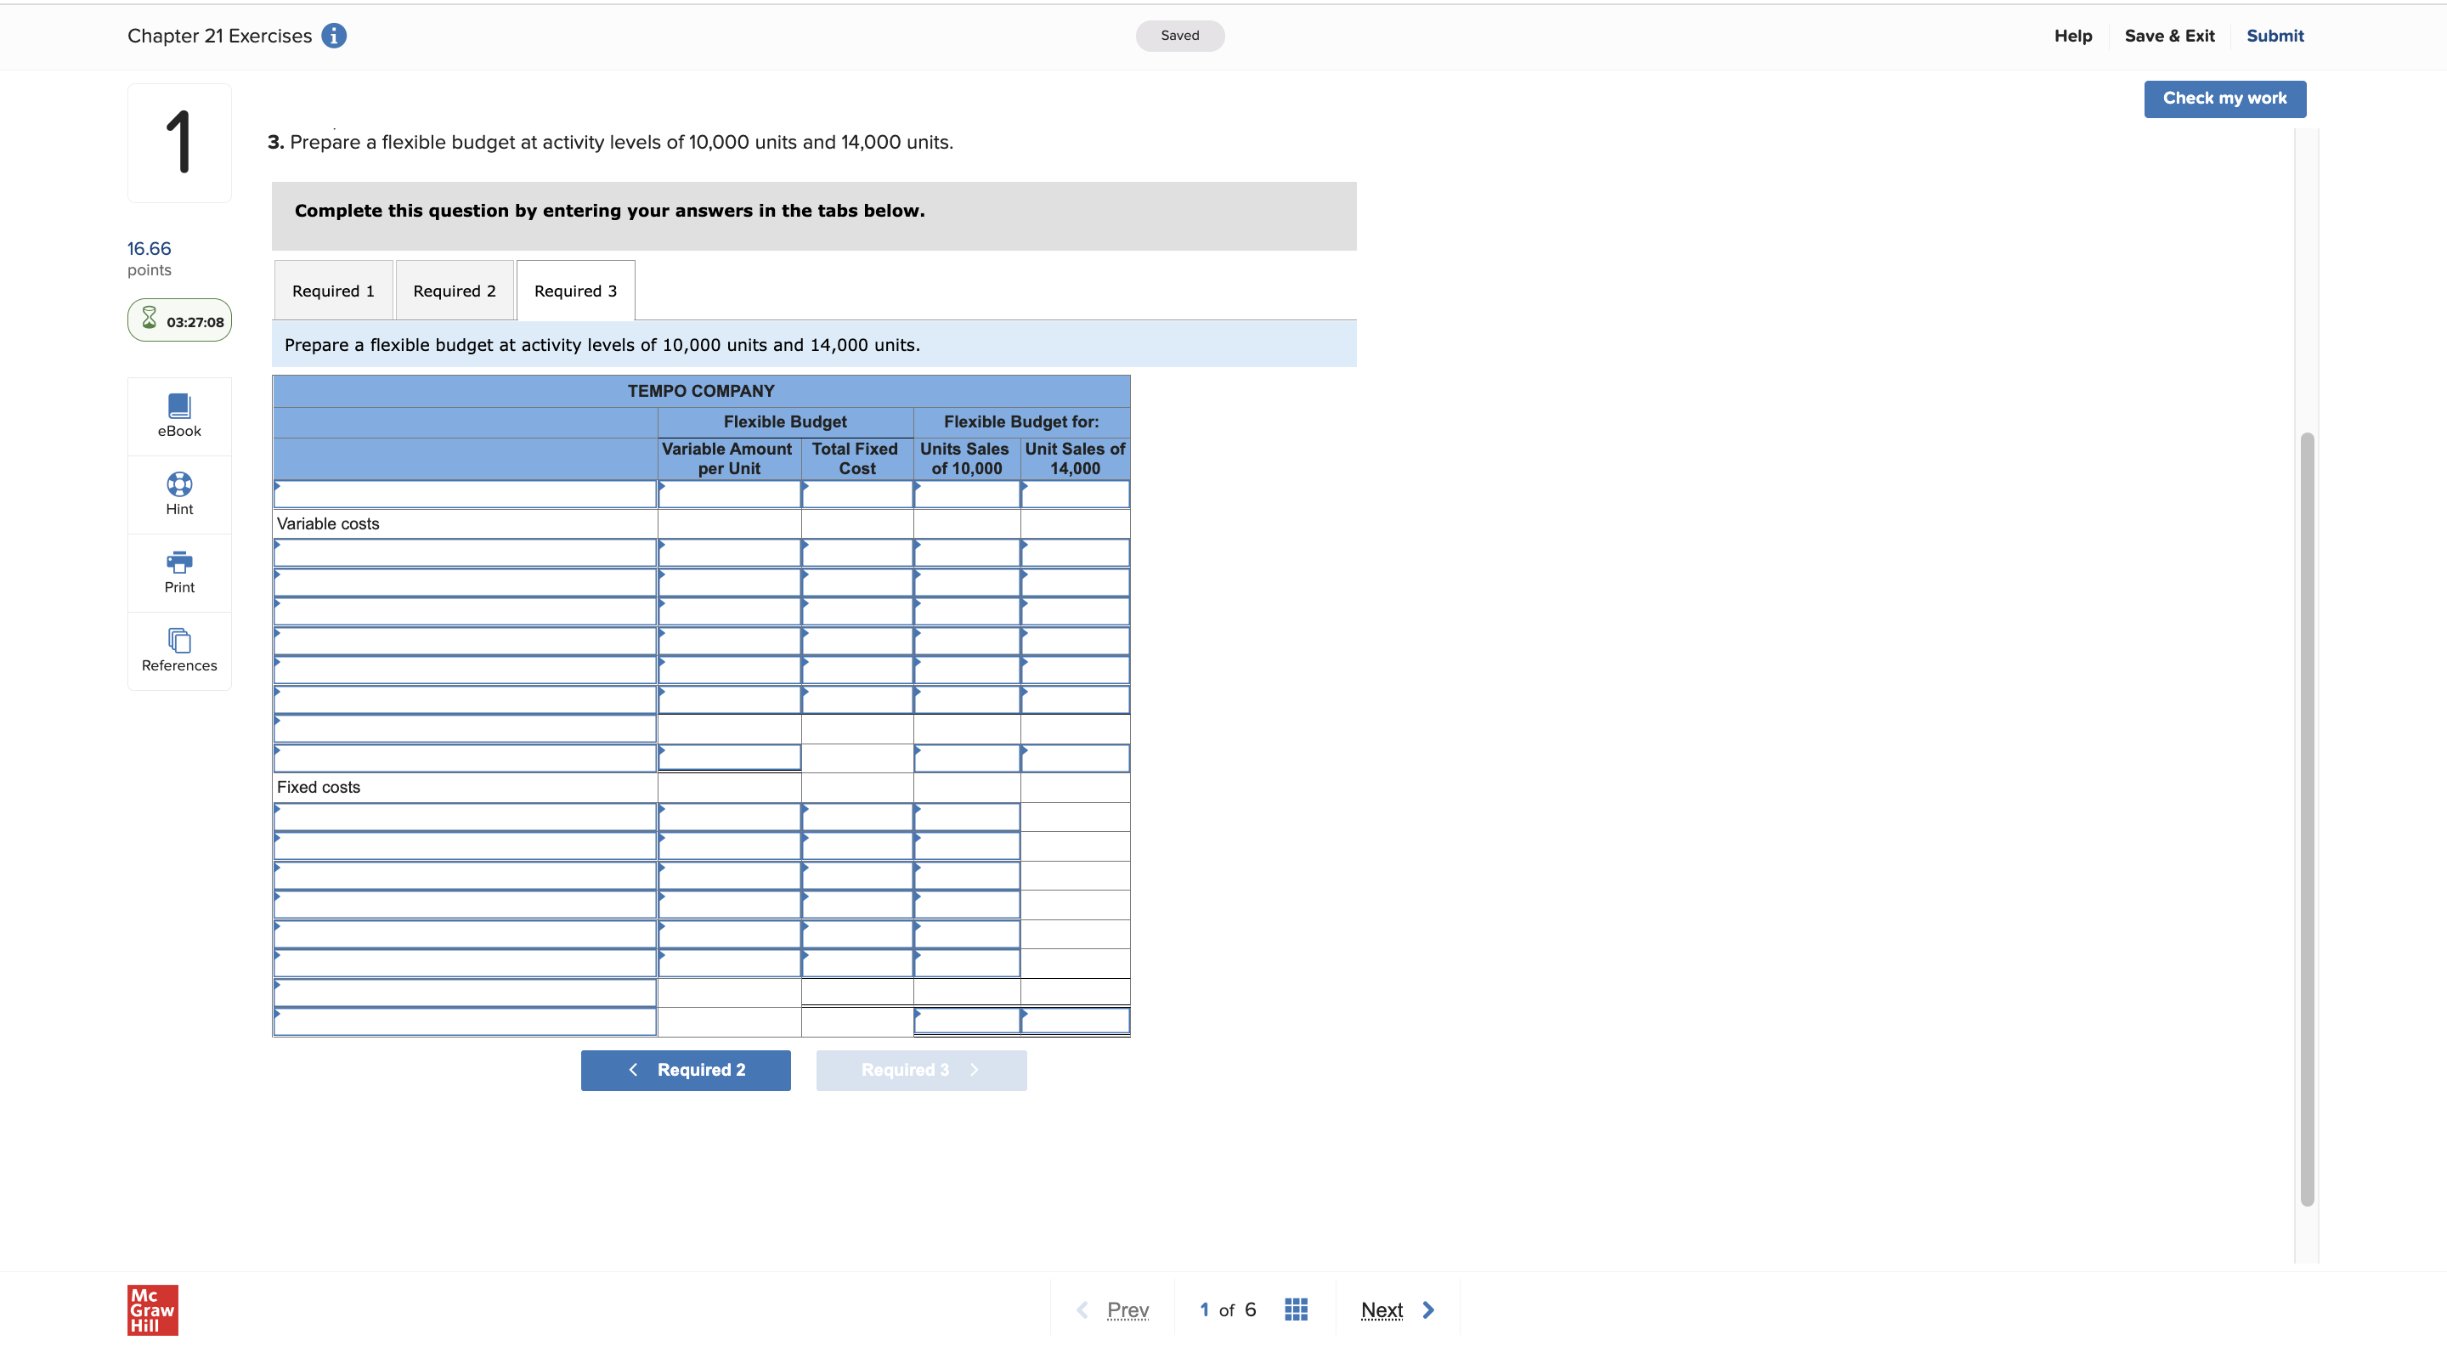The height and width of the screenshot is (1346, 2447).
Task: Open the eBook resource
Action: tap(178, 416)
